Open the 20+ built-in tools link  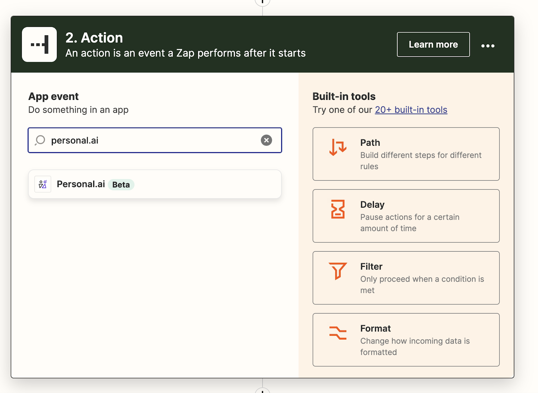coord(411,110)
